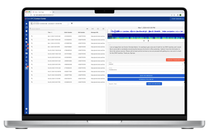Screen dimensions: 209x130
Task: Click the voicemail transcription text
Action: point(145,50)
